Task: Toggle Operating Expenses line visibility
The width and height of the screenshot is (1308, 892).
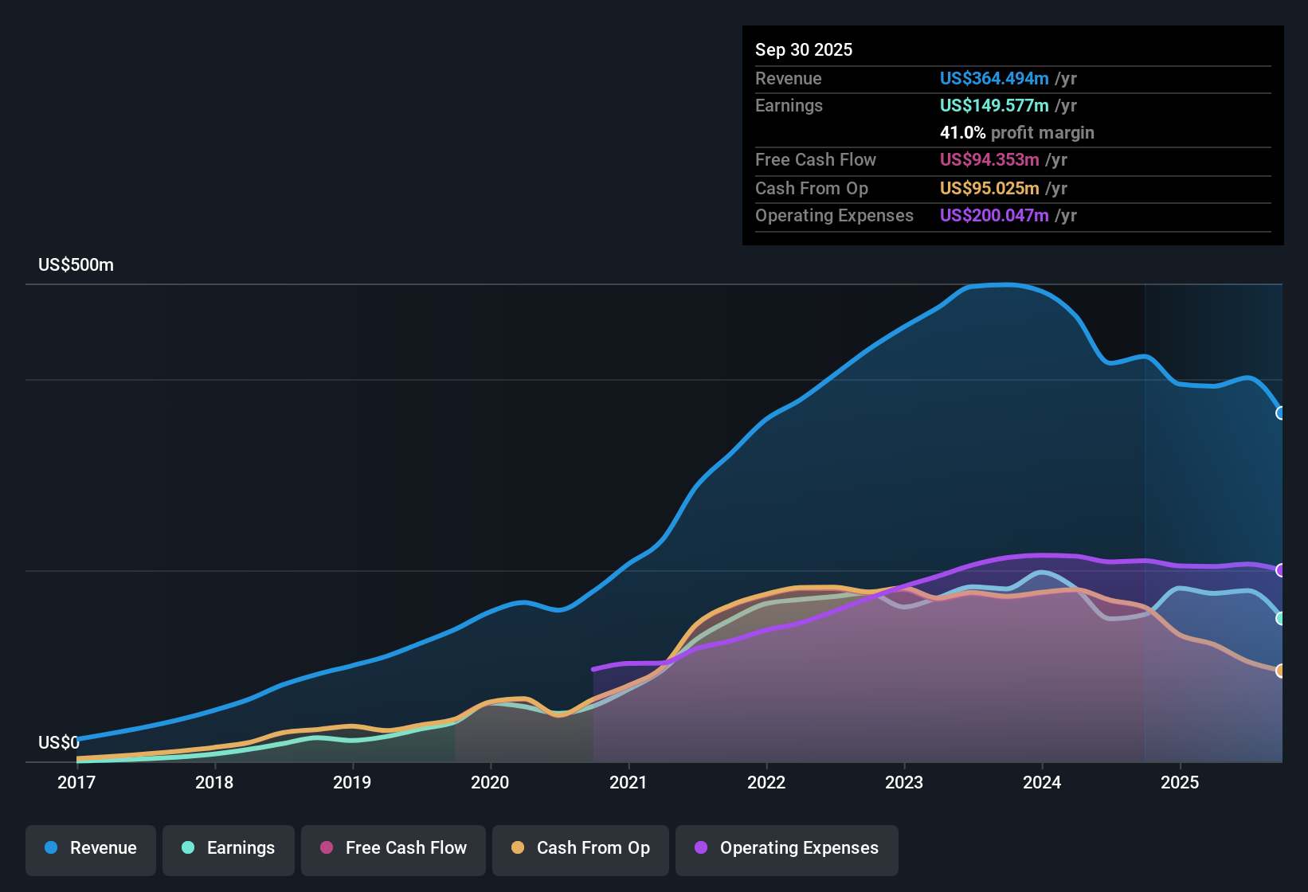Action: (x=786, y=848)
